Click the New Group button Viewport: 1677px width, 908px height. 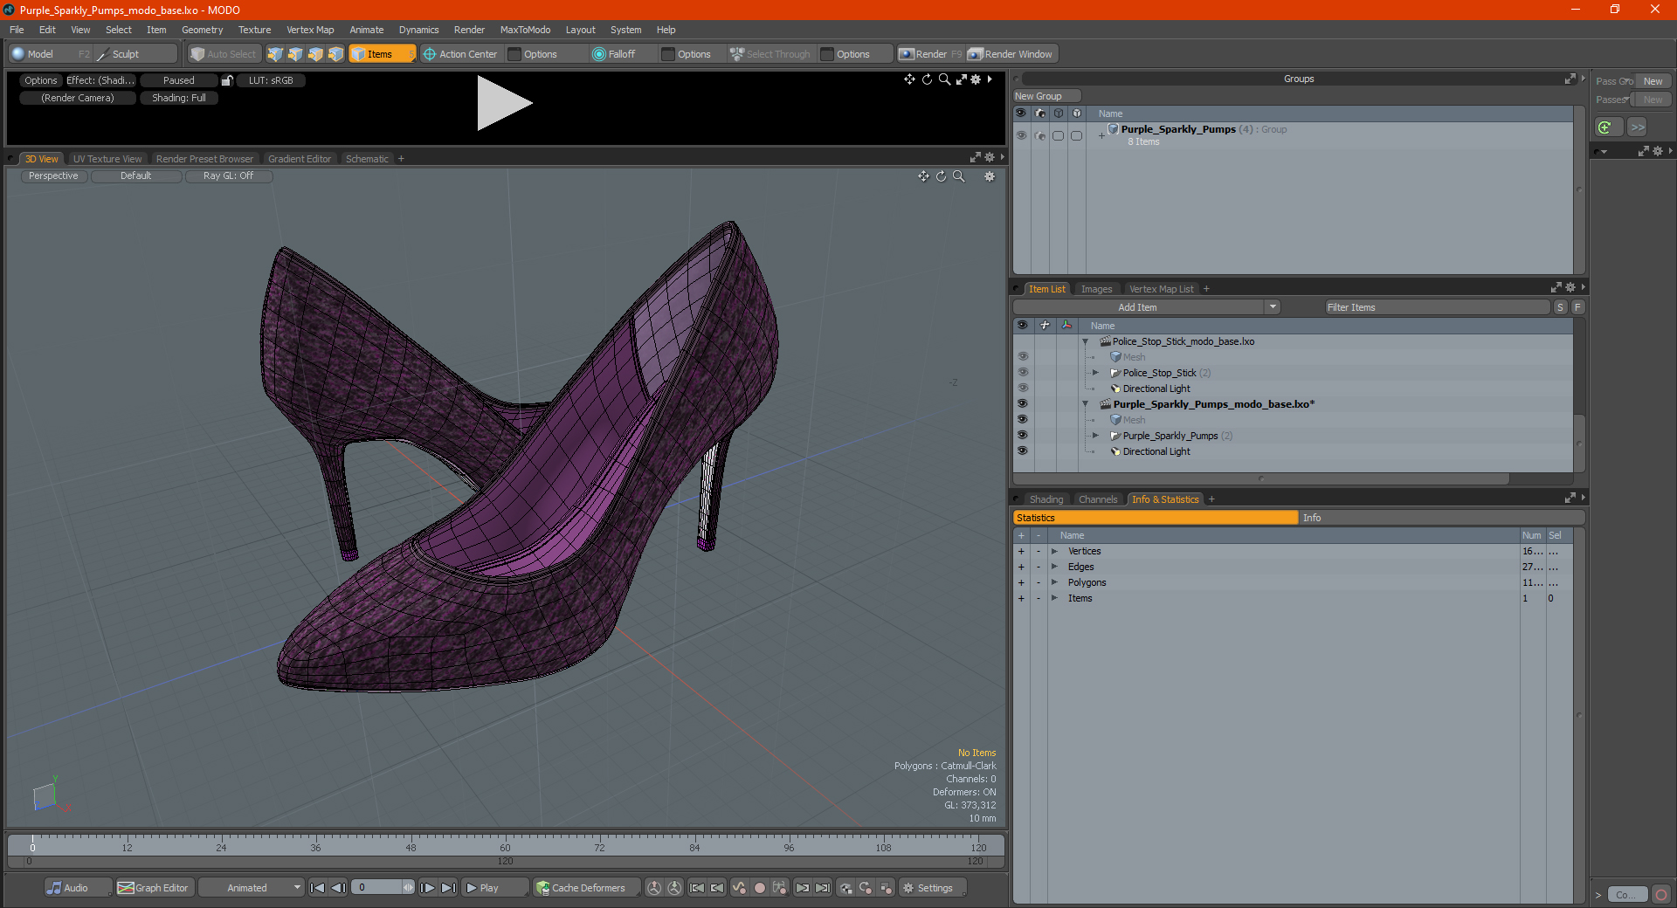click(x=1046, y=96)
